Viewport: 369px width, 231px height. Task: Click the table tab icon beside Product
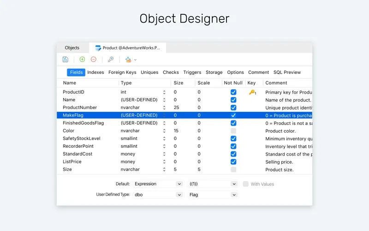point(98,48)
